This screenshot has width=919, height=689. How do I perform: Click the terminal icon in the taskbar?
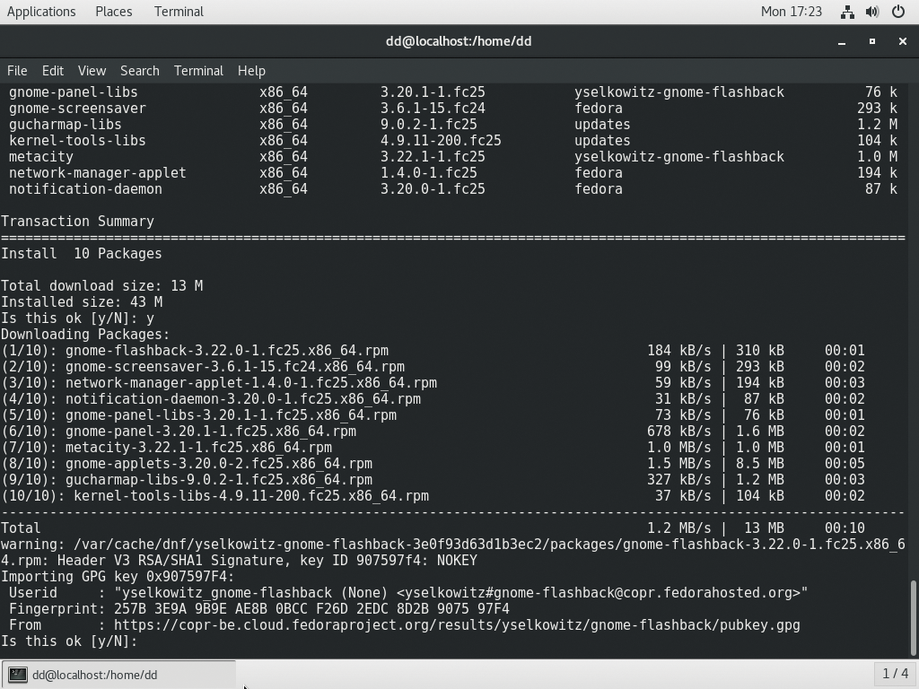click(x=18, y=675)
